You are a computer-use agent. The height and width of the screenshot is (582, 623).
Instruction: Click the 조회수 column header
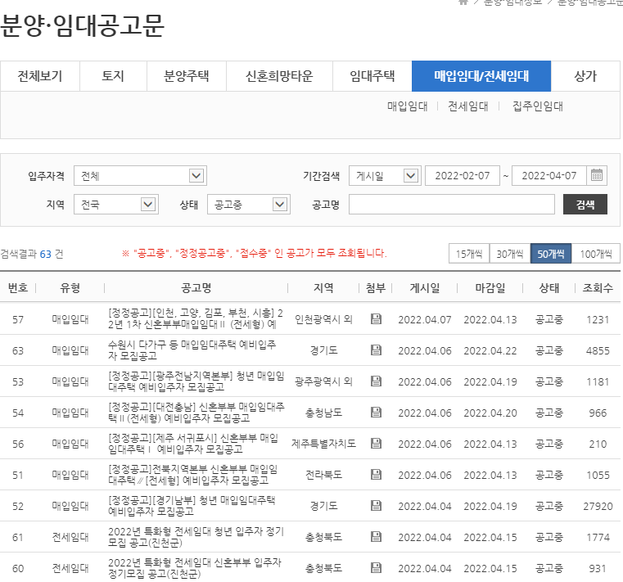(x=598, y=287)
